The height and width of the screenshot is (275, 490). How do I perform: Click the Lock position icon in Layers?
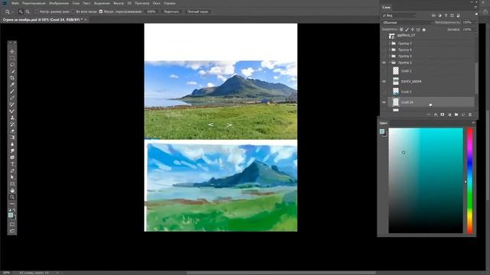(x=413, y=29)
